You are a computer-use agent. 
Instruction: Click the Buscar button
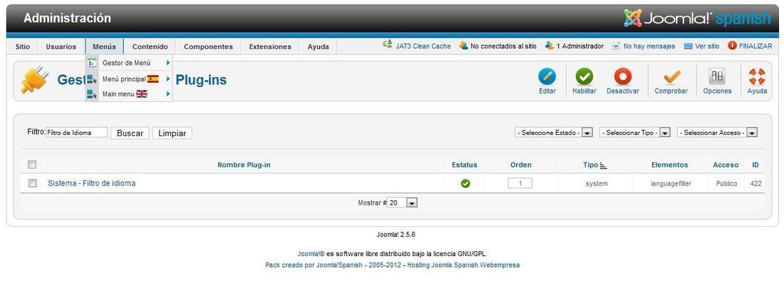point(130,133)
